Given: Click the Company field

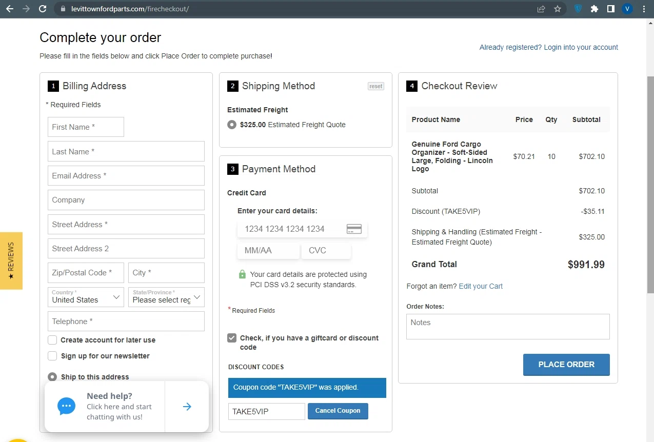Looking at the screenshot, I should point(126,200).
